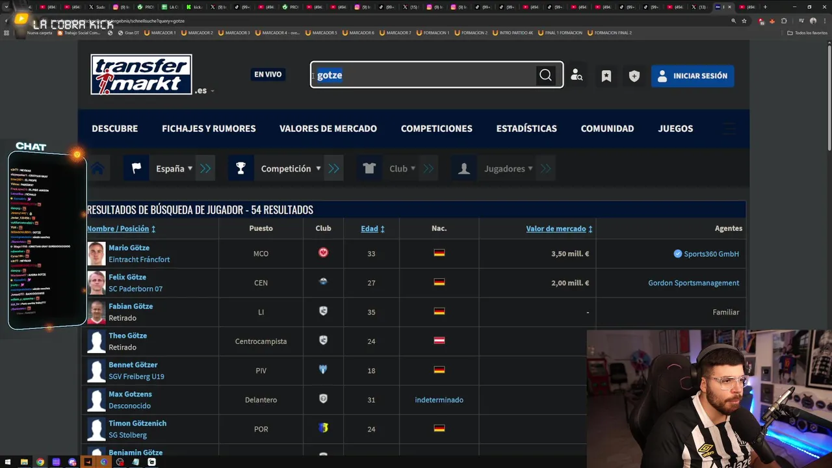Viewport: 832px width, 468px height.
Task: Open SGV Freiberg U19 club link
Action: point(136,376)
